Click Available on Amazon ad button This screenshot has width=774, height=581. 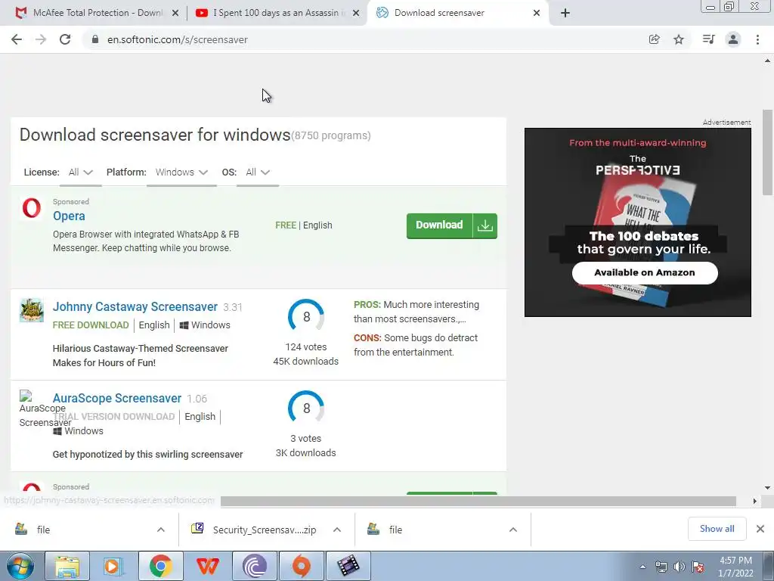coord(645,272)
